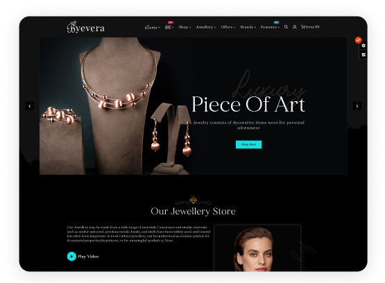Click the Play Video text link

88,256
